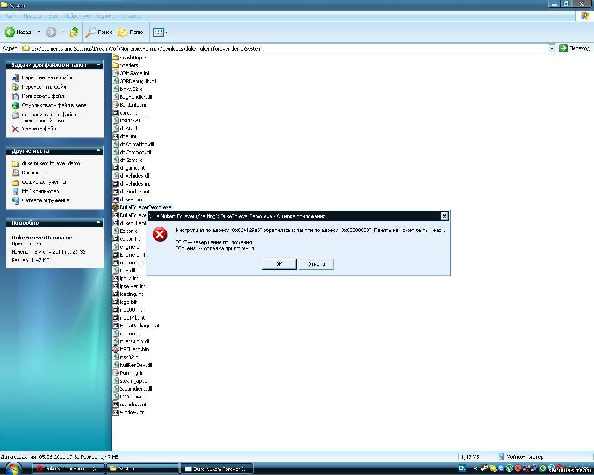The height and width of the screenshot is (475, 594).
Task: Collapse the Другие места panel
Action: pos(98,151)
